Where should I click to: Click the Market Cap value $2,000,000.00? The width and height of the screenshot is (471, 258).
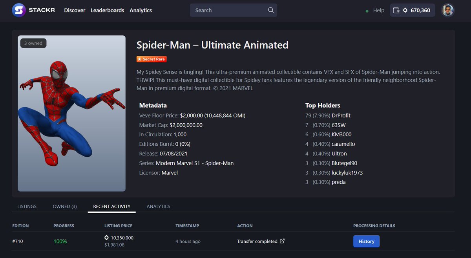coord(186,125)
